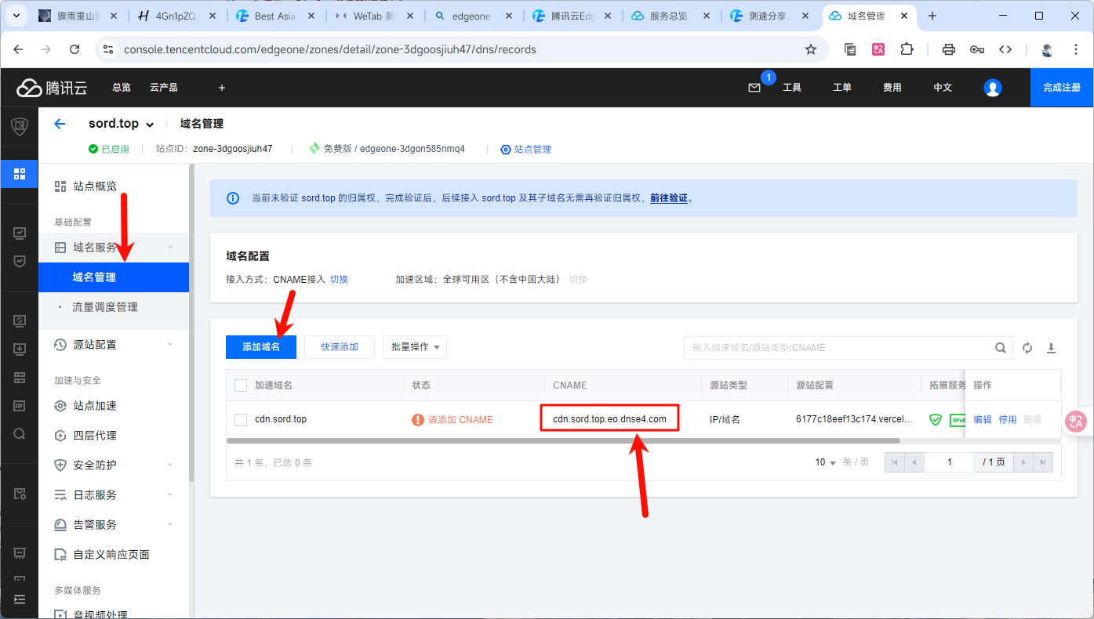
Task: Bookmark this page with the star icon
Action: point(811,49)
